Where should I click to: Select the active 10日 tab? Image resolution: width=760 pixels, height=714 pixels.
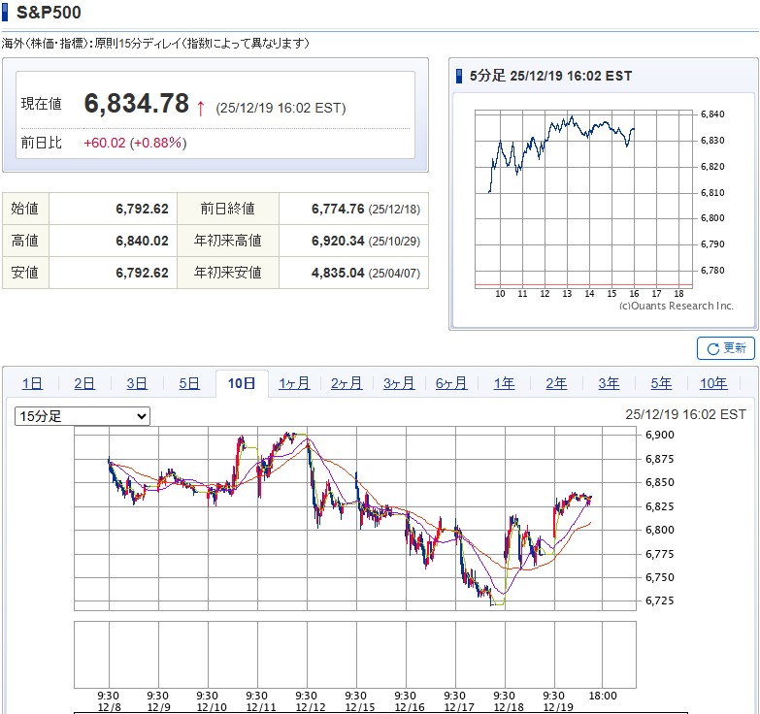(242, 383)
